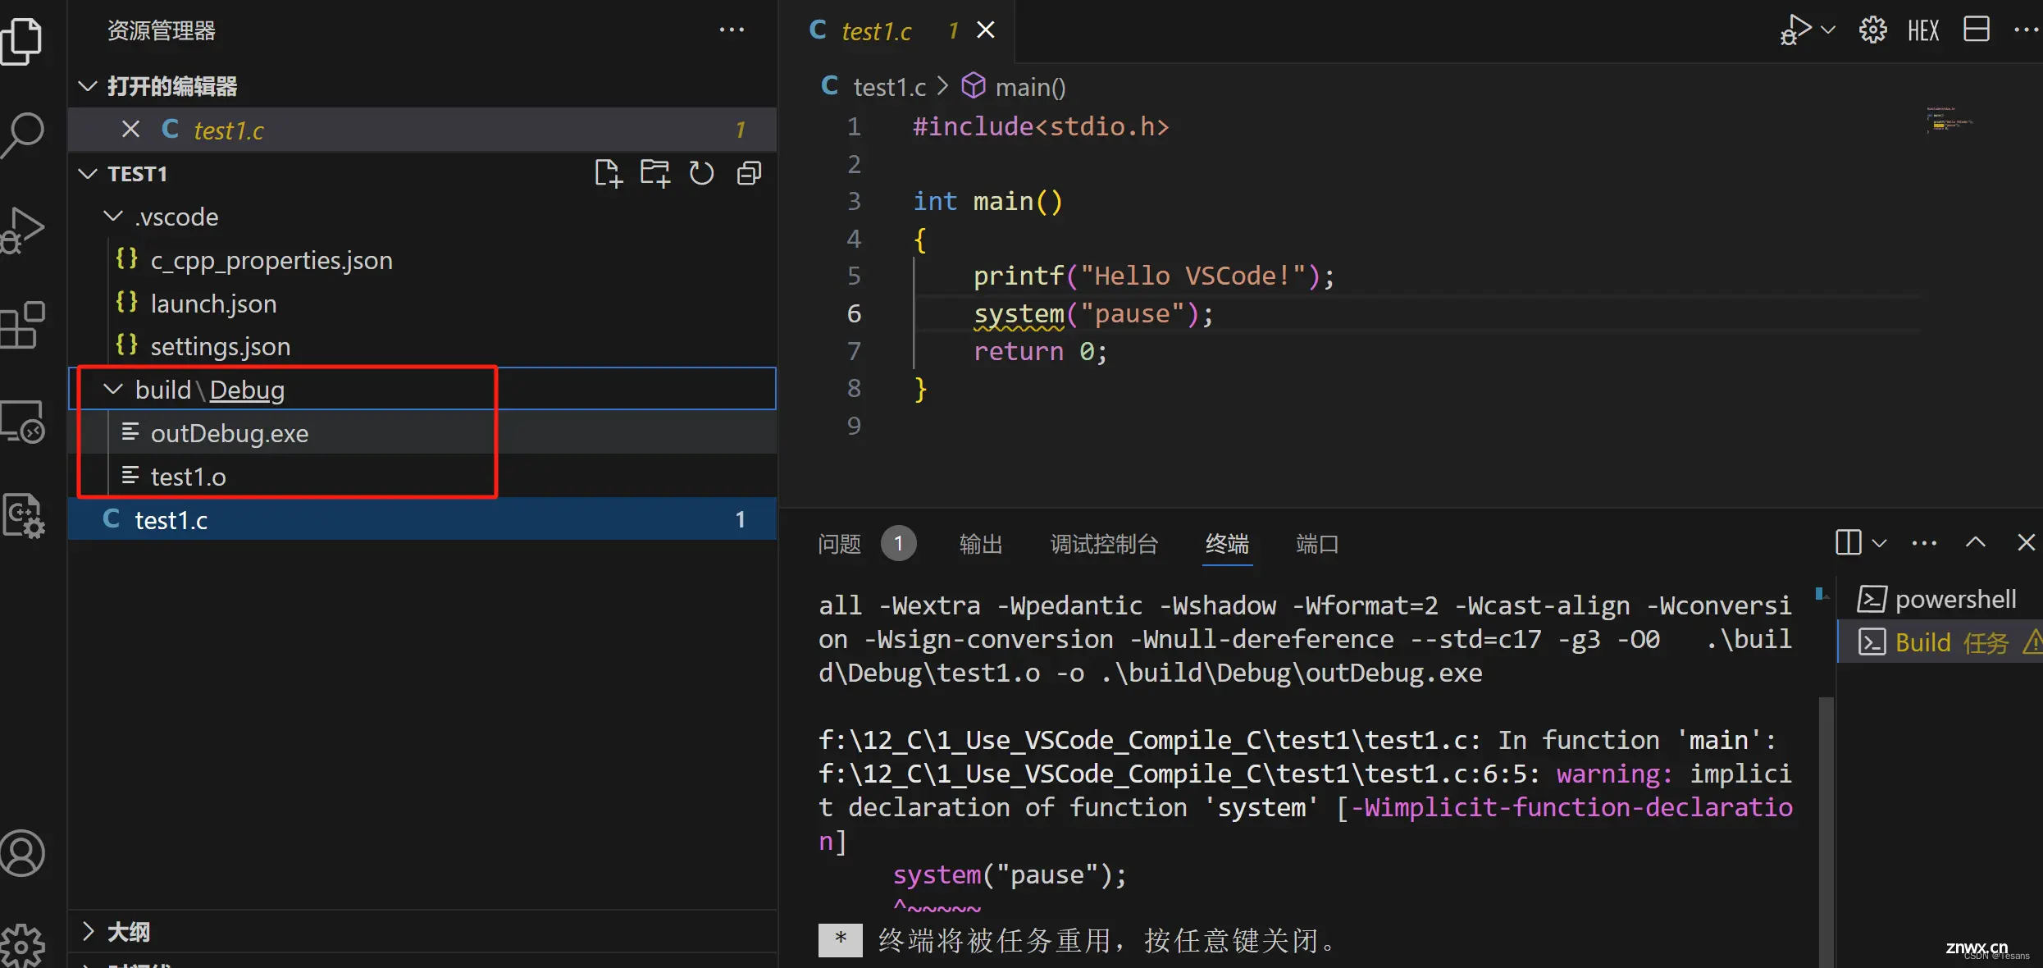Refresh the TEST1 explorer

pyautogui.click(x=701, y=174)
